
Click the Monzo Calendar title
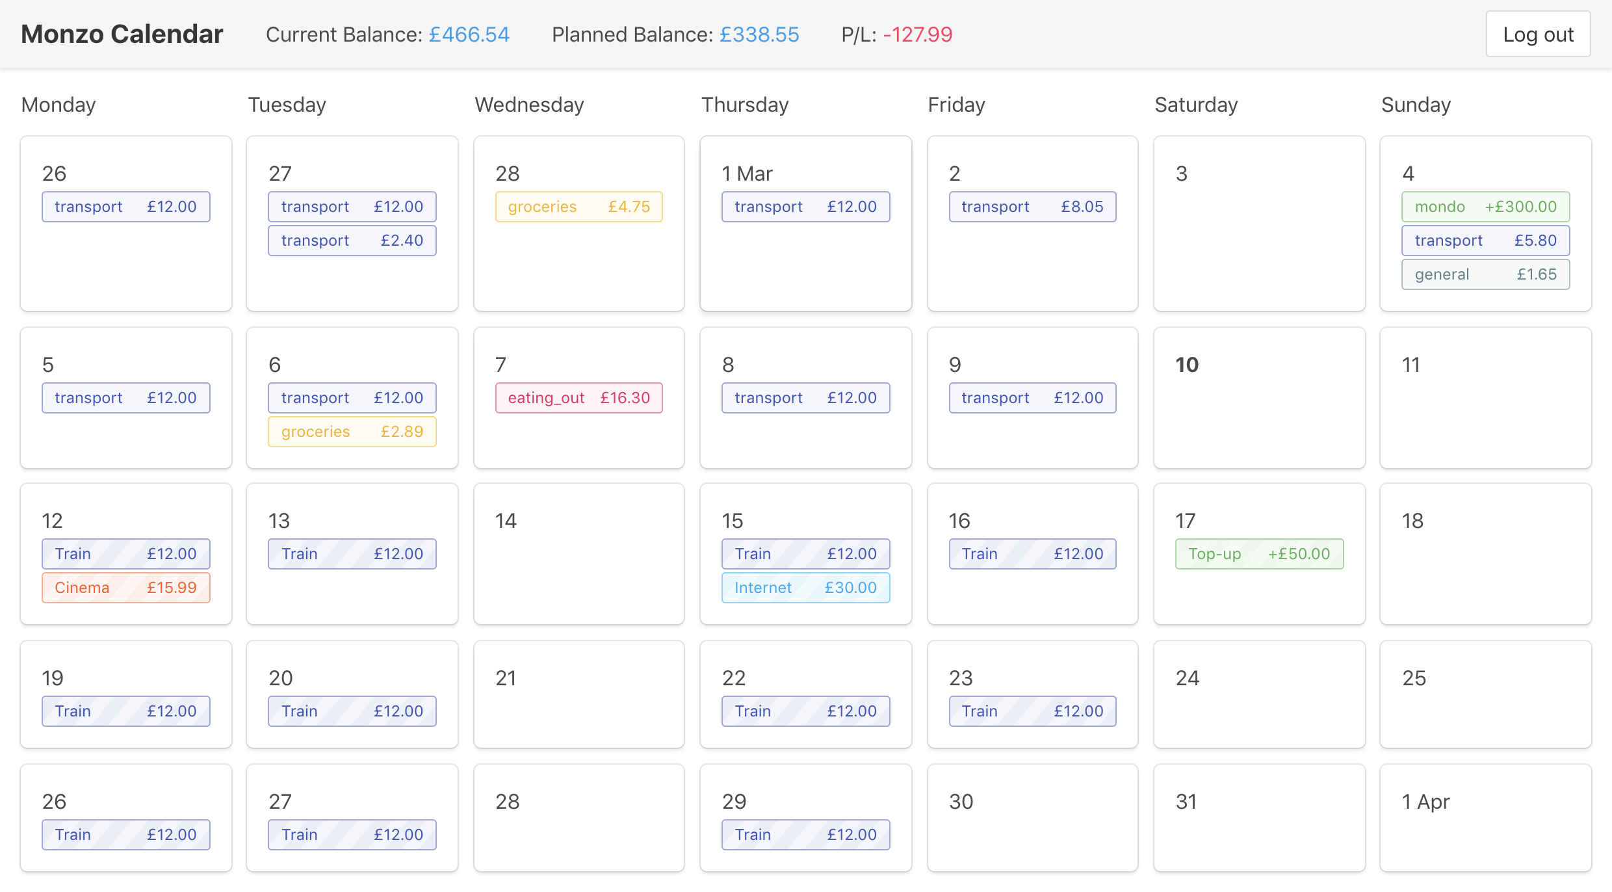(x=122, y=34)
